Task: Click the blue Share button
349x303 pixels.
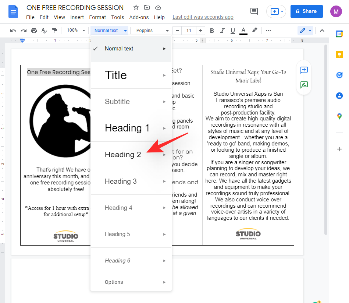Action: pos(306,11)
